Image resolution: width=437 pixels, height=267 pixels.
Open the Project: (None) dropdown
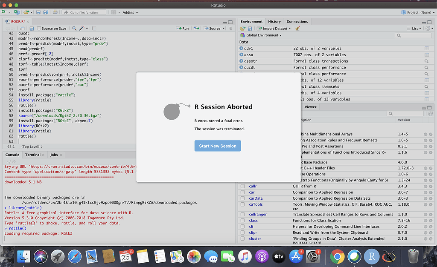tap(418, 12)
